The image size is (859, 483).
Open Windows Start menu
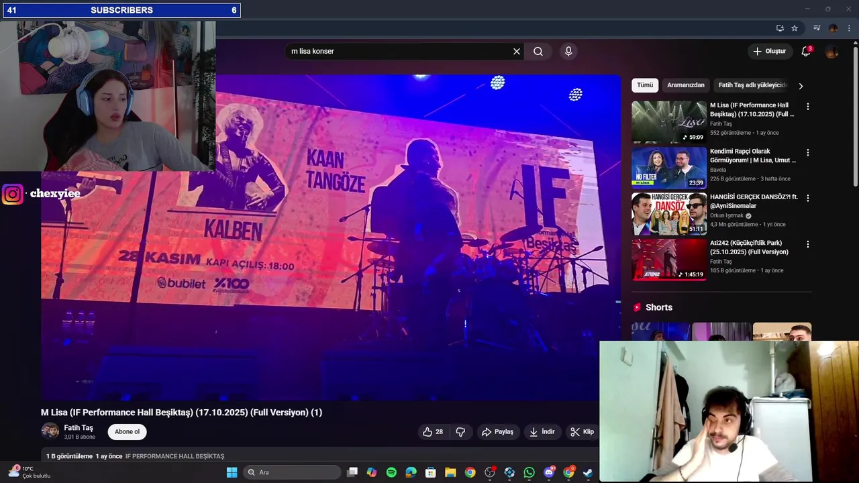pos(232,472)
